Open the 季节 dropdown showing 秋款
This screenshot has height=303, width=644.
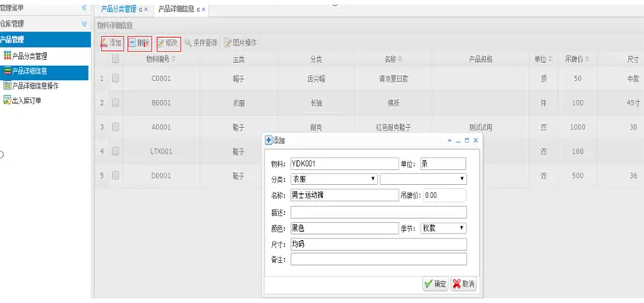coord(442,227)
